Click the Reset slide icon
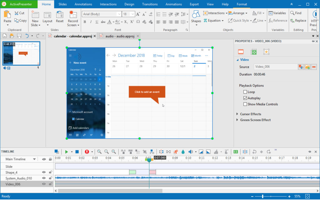This screenshot has width=320, height=200. (60, 15)
